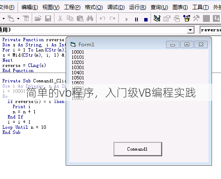Click output value 10401 in Form1
Image resolution: width=221 pixels, height=179 pixels.
point(78,73)
